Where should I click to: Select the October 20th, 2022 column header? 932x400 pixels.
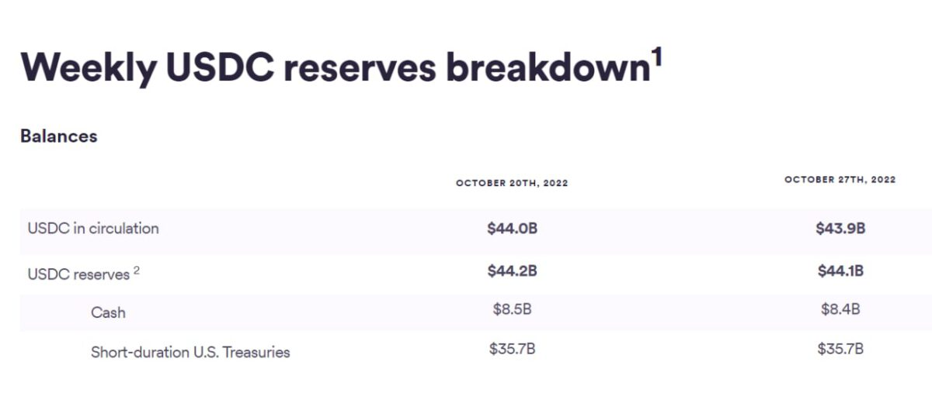[512, 184]
